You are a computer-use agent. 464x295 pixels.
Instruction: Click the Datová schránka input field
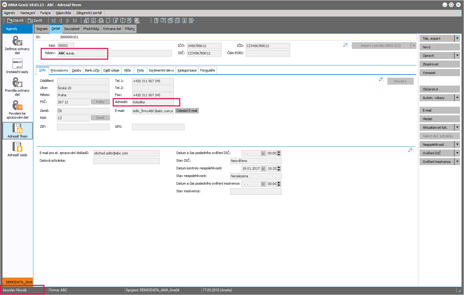(x=126, y=161)
